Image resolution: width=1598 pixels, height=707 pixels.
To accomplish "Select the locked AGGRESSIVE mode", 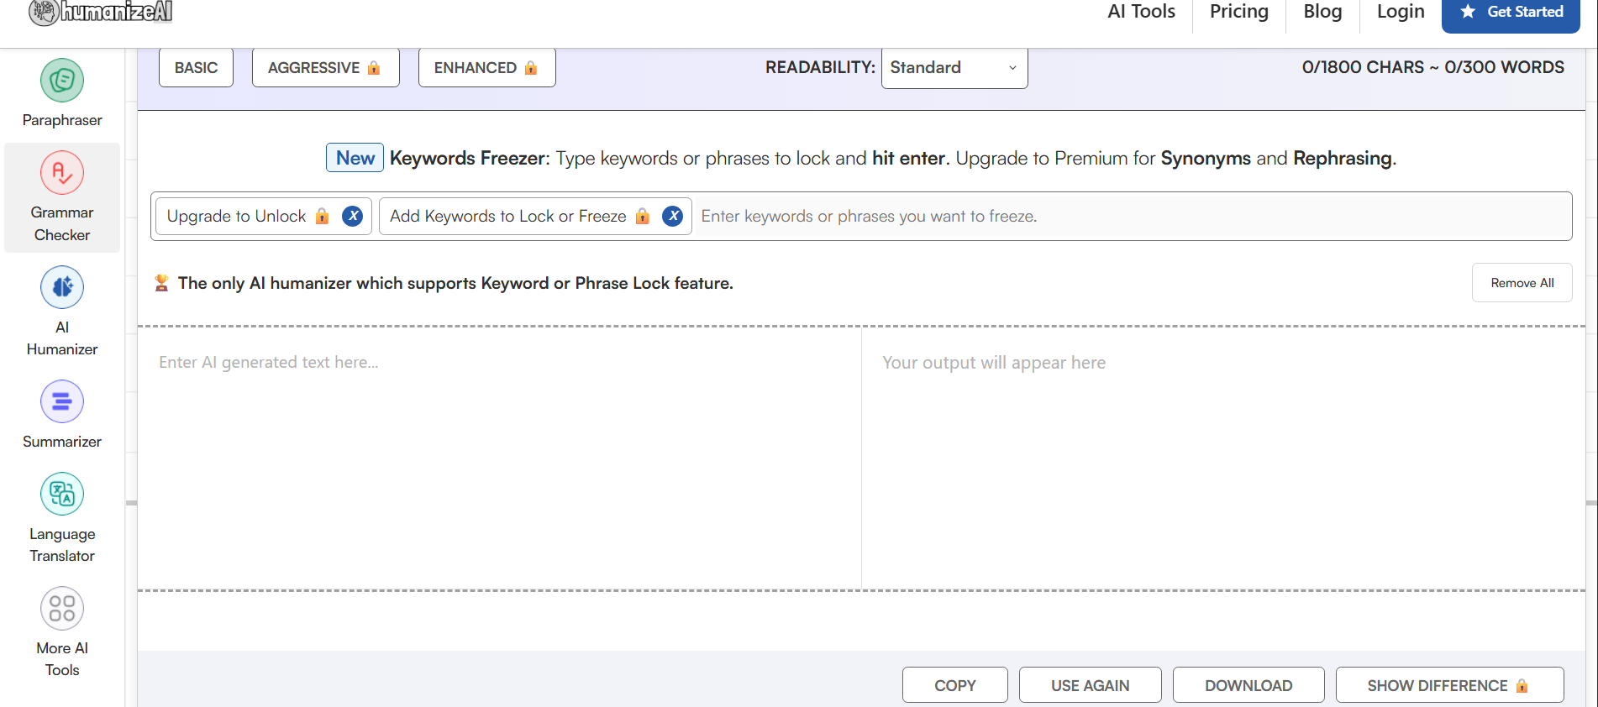I will click(325, 67).
